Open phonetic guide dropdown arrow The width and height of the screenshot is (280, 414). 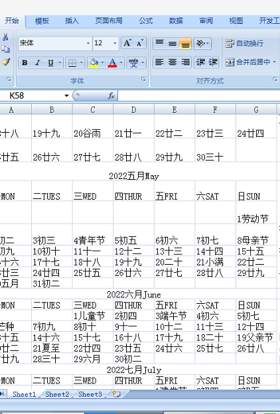click(143, 62)
